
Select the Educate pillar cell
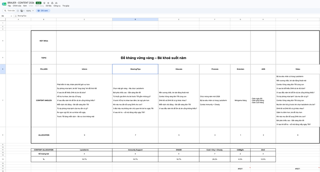pyautogui.click(x=179, y=69)
